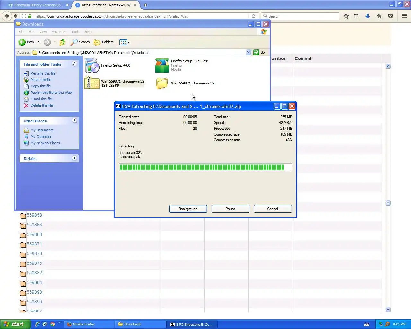This screenshot has width=411, height=329.
Task: Open Tools menu in Downloads window
Action: pos(75,32)
